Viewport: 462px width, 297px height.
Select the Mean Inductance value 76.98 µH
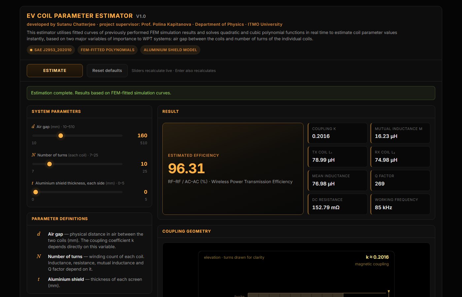coord(323,184)
